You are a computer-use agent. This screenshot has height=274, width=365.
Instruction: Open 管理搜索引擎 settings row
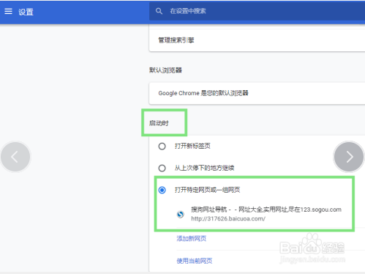click(257, 40)
